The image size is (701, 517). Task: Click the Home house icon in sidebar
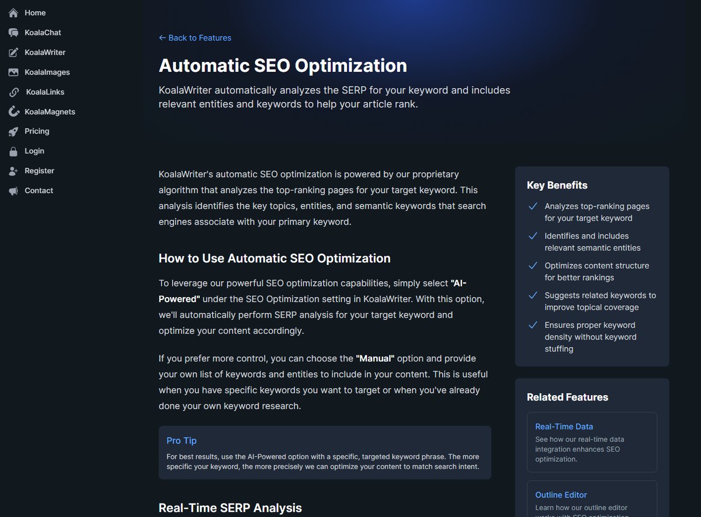pyautogui.click(x=13, y=13)
